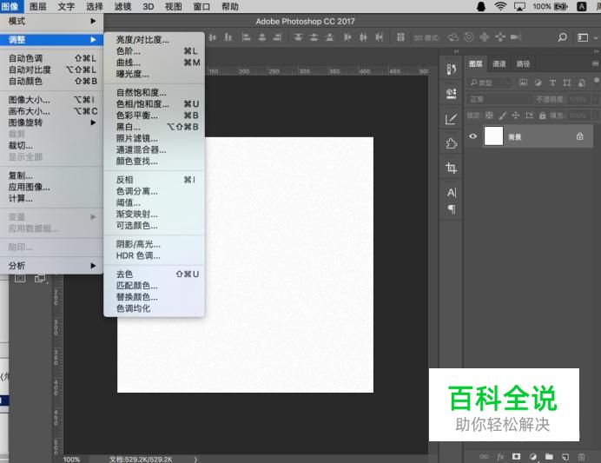Hide the 背景 layer using eye icon
Image resolution: width=601 pixels, height=463 pixels.
pyautogui.click(x=473, y=136)
